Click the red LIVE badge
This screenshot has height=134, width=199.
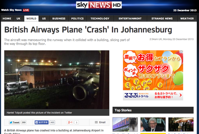pos(26,10)
